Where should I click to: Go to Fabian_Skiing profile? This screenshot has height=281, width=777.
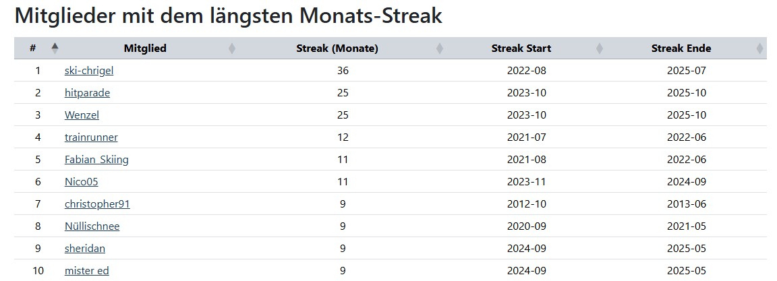(96, 159)
